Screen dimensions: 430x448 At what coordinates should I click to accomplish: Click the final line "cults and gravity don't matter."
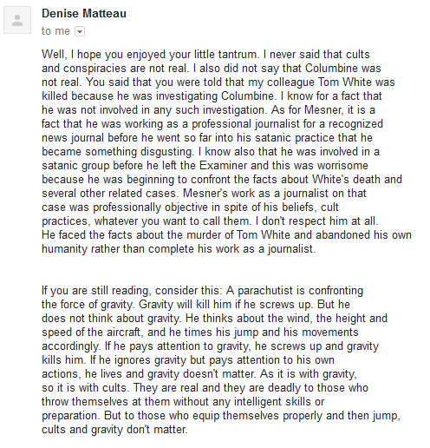pyautogui.click(x=114, y=430)
